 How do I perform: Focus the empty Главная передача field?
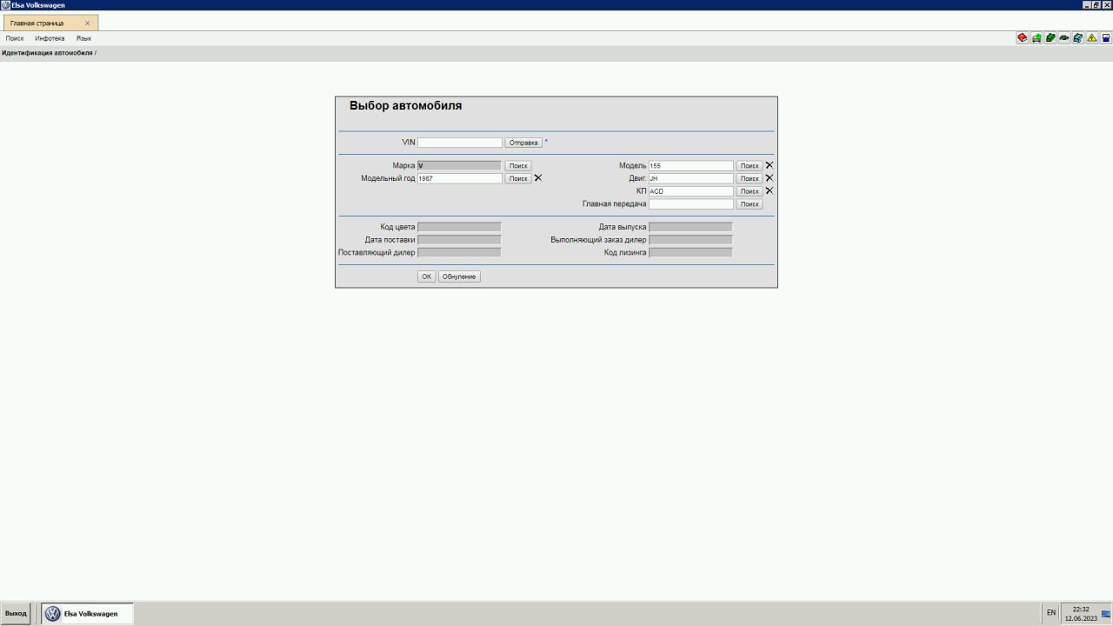coord(691,204)
